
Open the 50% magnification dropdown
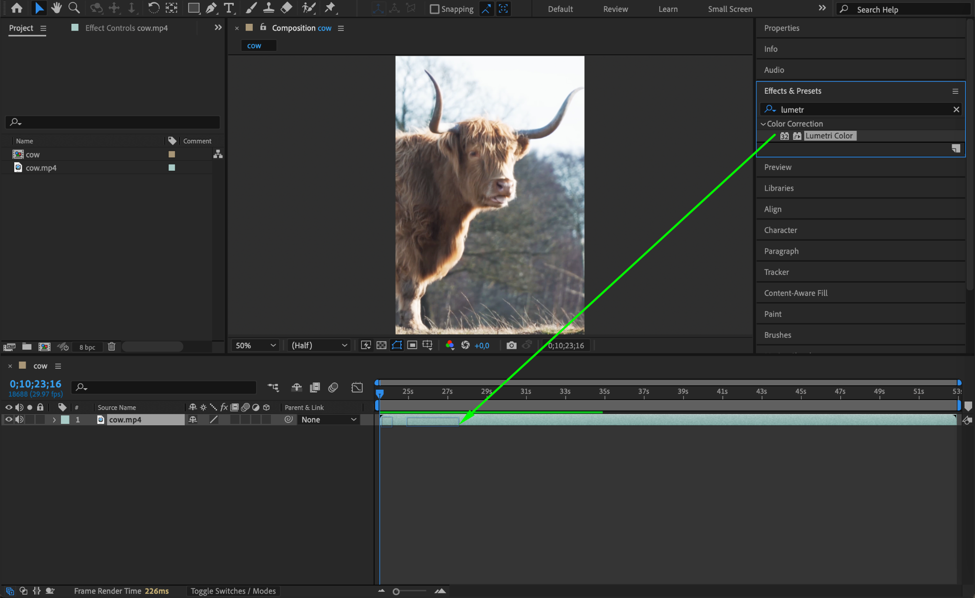(256, 345)
